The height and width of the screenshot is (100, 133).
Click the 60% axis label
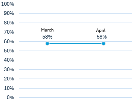tap(9, 42)
